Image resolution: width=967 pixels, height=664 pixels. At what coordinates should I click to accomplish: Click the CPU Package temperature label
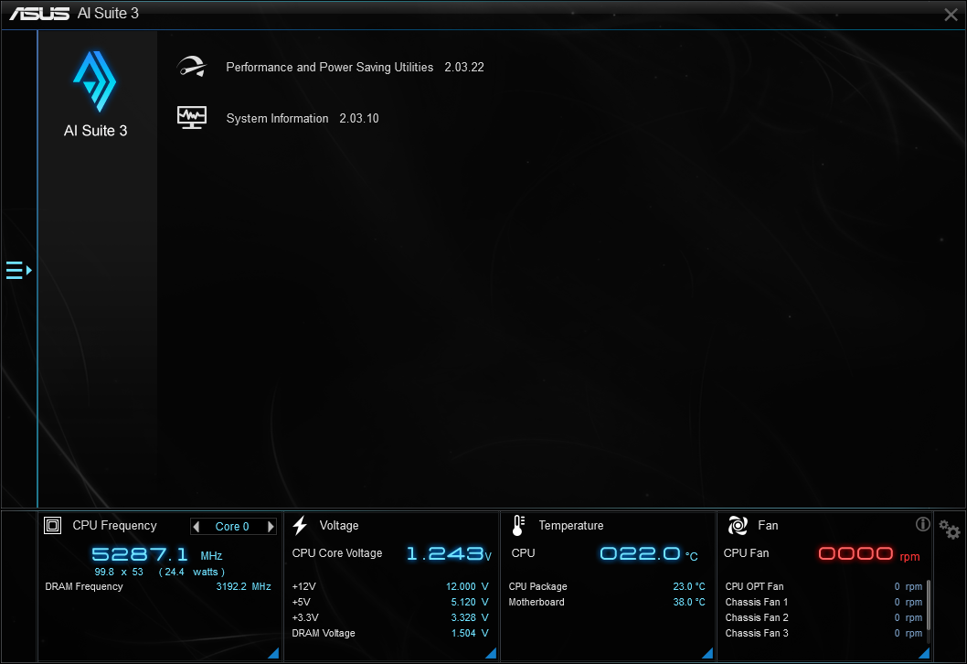537,586
